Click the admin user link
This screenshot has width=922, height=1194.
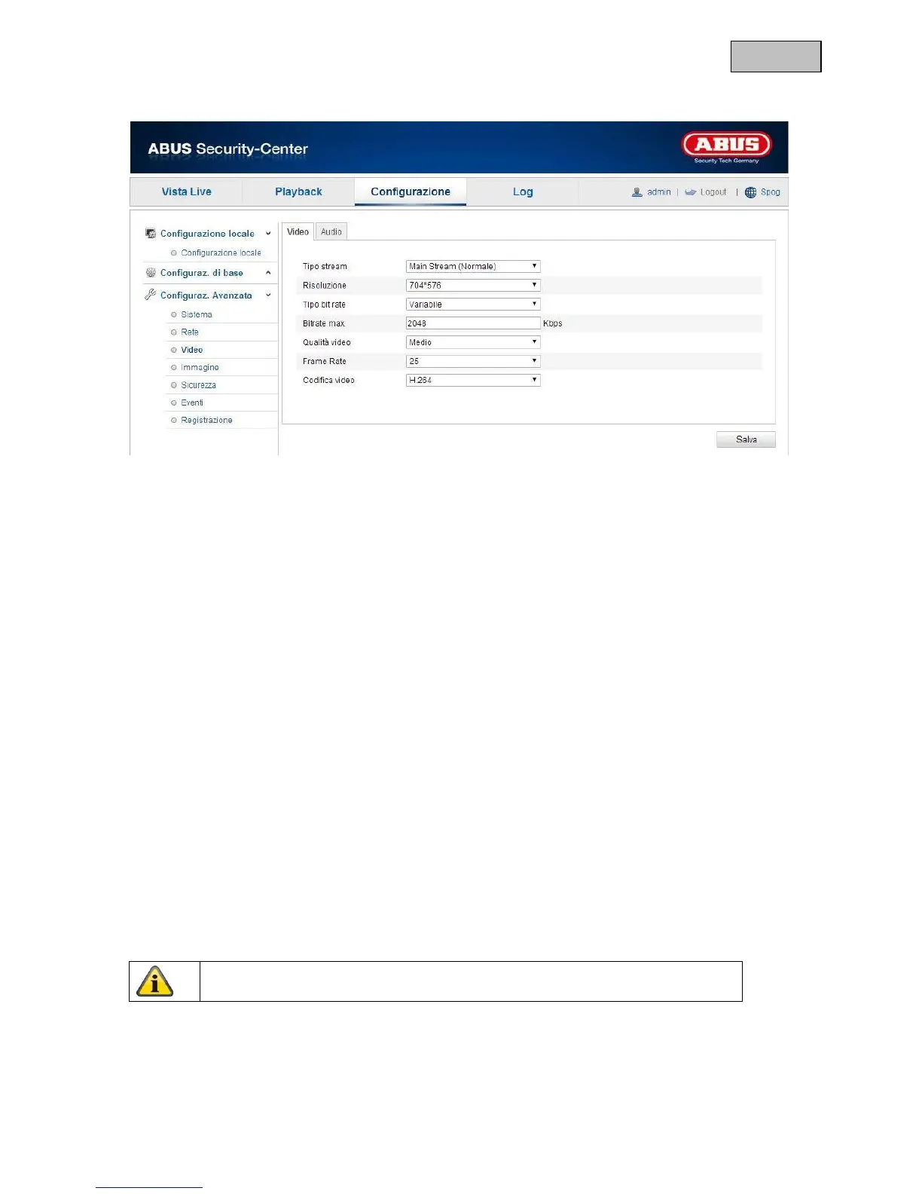pyautogui.click(x=658, y=192)
